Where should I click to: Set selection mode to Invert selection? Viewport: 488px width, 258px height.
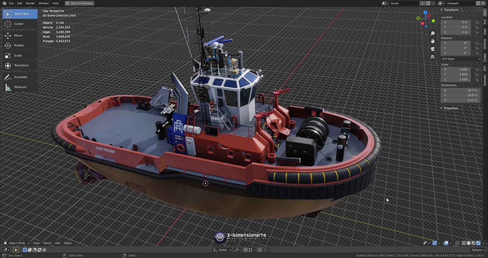click(x=39, y=250)
